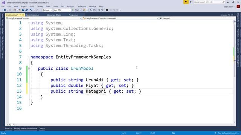This screenshot has width=241, height=135.
Task: Close the UrunModel.cs tab
Action: (23, 15)
